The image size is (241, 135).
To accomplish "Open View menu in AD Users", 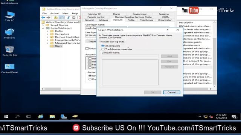I will [x=65, y=13].
